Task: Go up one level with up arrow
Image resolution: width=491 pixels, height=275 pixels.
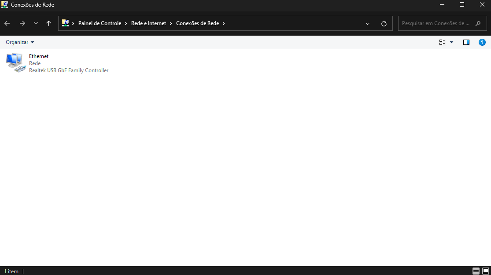Action: coord(48,23)
